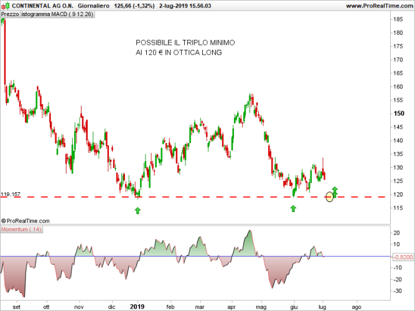
Task: Click the yellow circle on the dashed support line
Action: (x=329, y=197)
